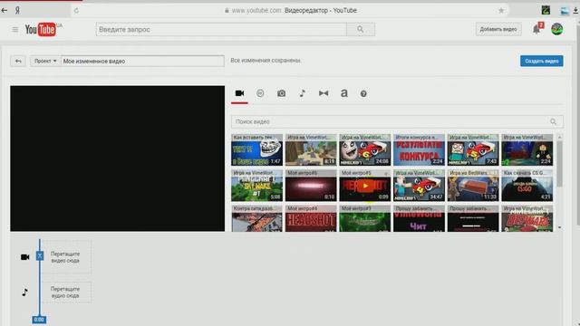This screenshot has width=580, height=326.
Task: Select the Skywars #1 5:08 thumbnail
Action: [256, 186]
